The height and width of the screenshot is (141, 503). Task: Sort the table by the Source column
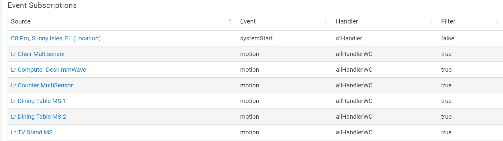pos(230,21)
